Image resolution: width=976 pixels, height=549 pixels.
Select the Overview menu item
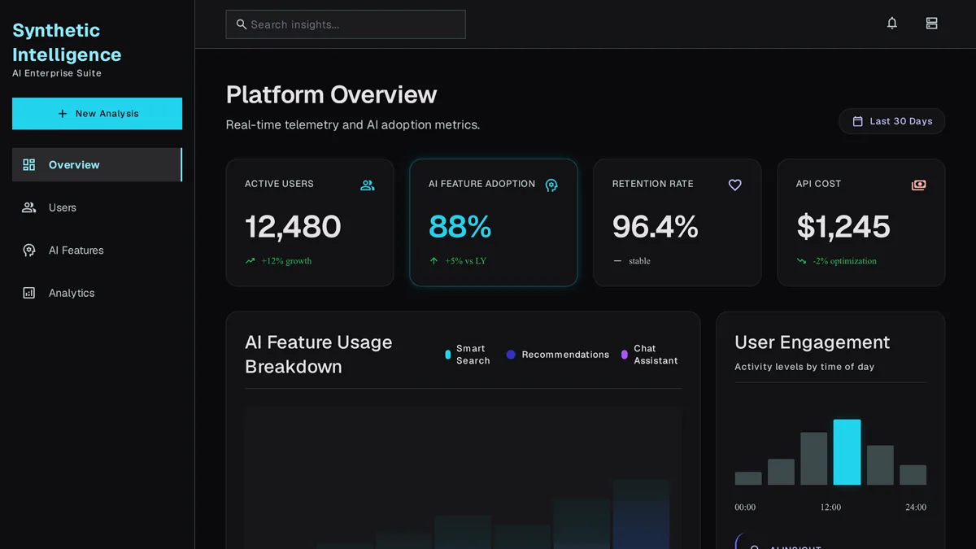[x=97, y=164]
